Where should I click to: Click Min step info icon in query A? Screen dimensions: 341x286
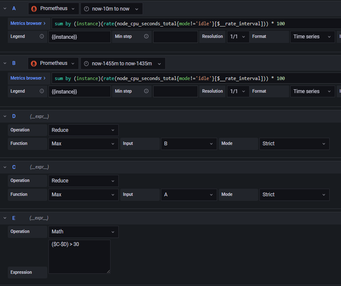[146, 36]
